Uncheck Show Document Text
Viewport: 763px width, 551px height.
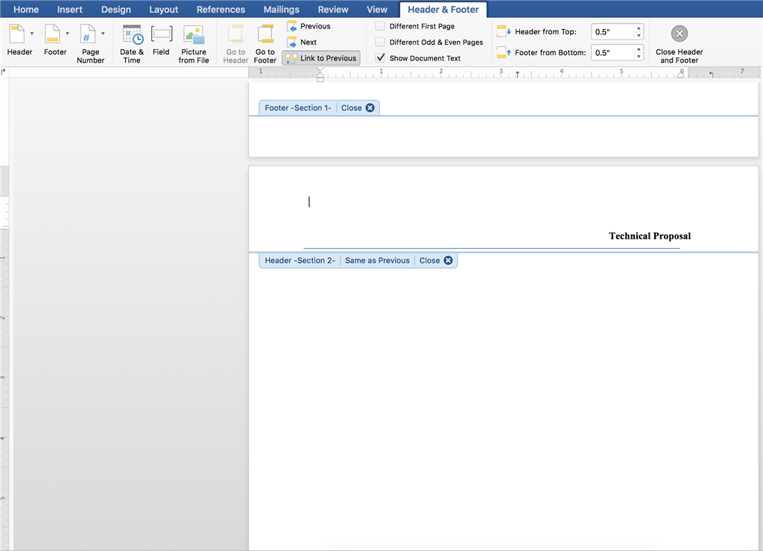(x=380, y=58)
